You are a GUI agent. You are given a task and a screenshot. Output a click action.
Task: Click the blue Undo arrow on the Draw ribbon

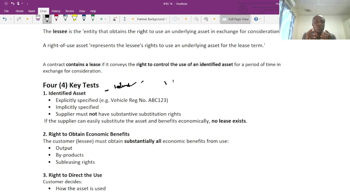[5, 19]
